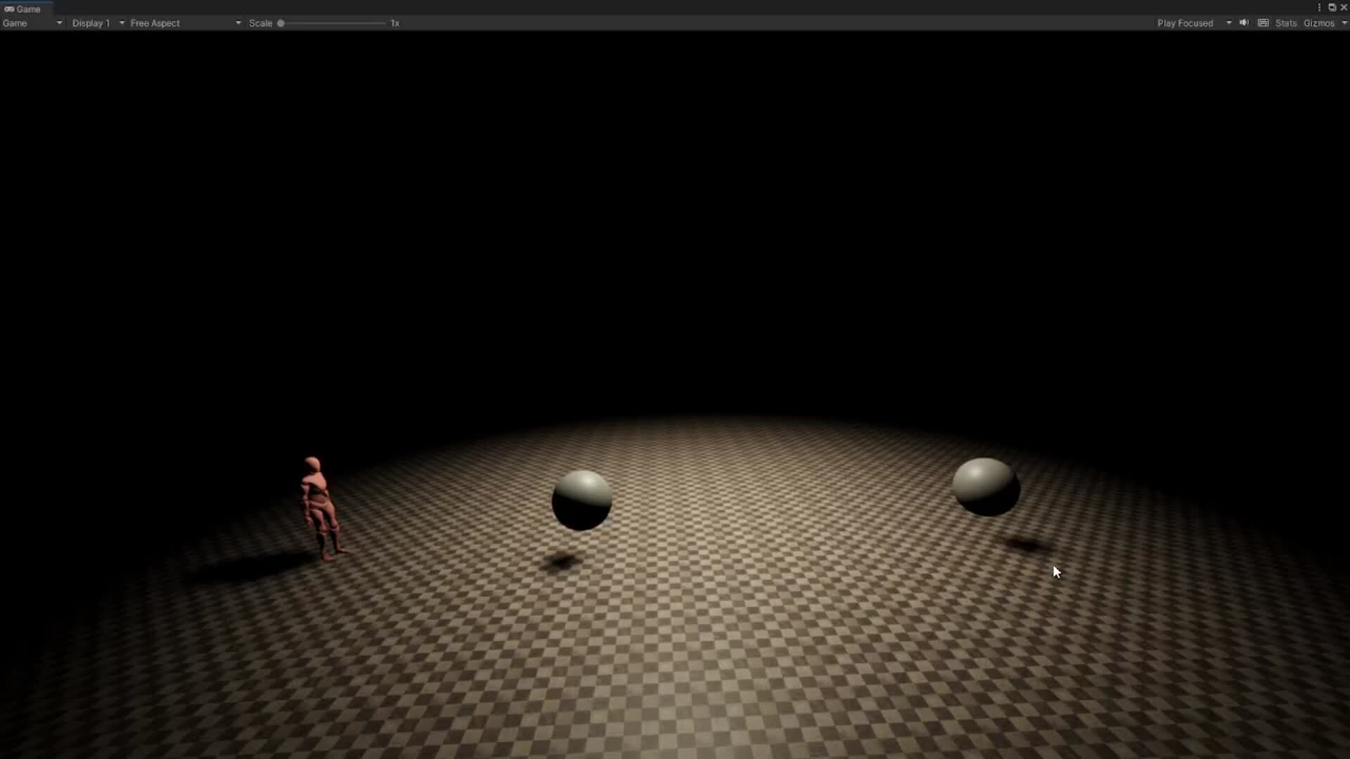Show the Stats overlay
This screenshot has height=759, width=1350.
(x=1286, y=22)
